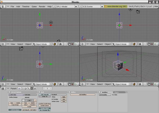Screen dimensions: 159x113
Task: Click the hand manipulator icon in top-right viewport header
Action: tap(149, 44)
